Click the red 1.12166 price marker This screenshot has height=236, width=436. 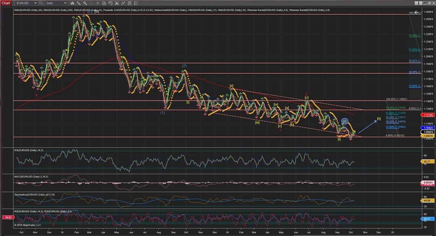428,115
